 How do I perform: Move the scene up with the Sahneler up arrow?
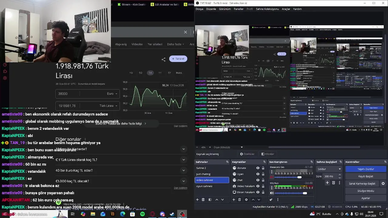(x=217, y=200)
